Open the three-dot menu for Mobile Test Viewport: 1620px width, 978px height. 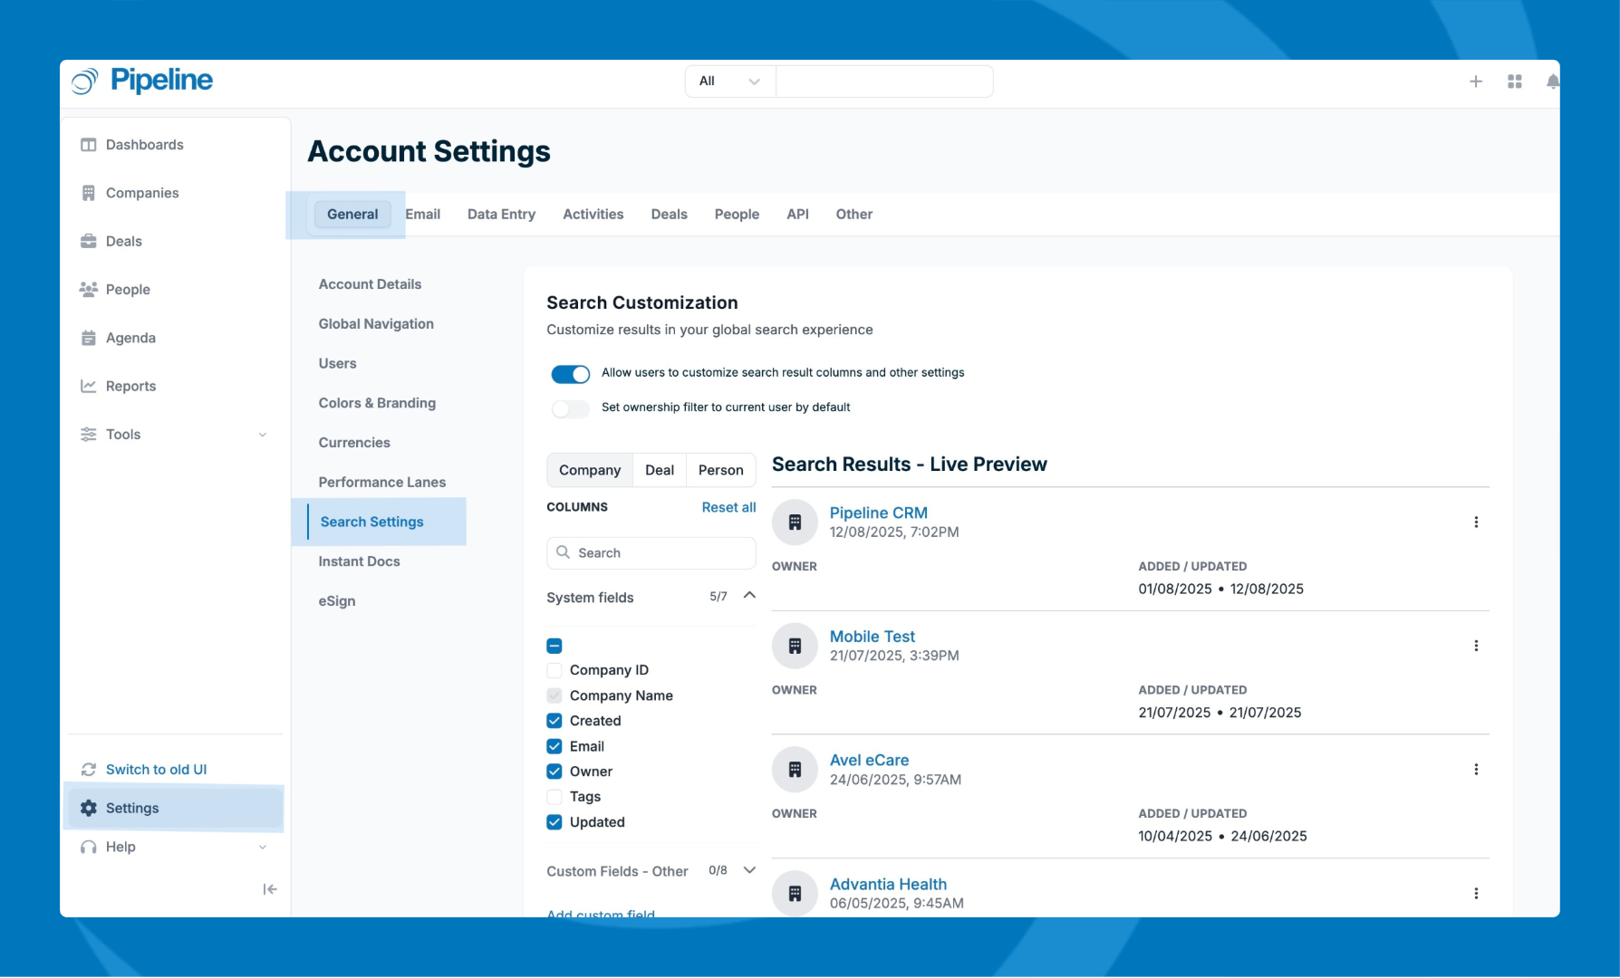click(1476, 646)
